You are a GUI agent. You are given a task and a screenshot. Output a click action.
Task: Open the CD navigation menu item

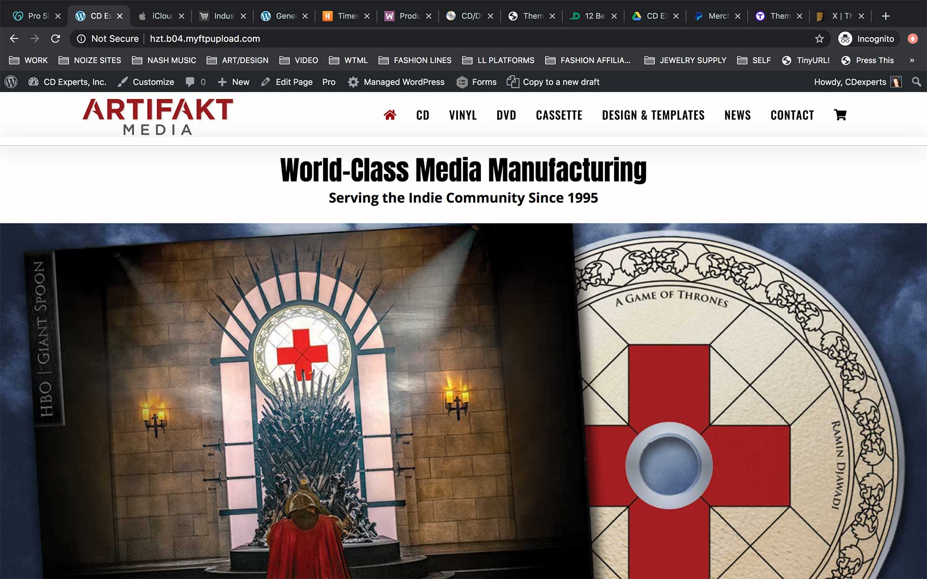pos(422,115)
